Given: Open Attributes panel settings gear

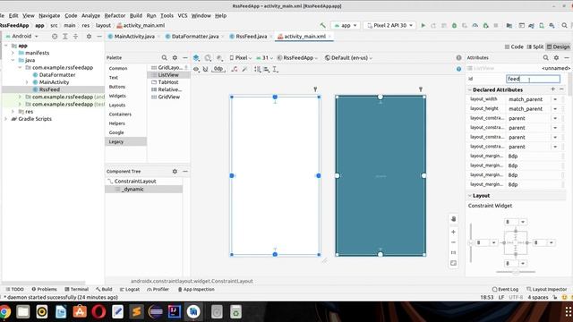Looking at the screenshot, I should (x=556, y=57).
